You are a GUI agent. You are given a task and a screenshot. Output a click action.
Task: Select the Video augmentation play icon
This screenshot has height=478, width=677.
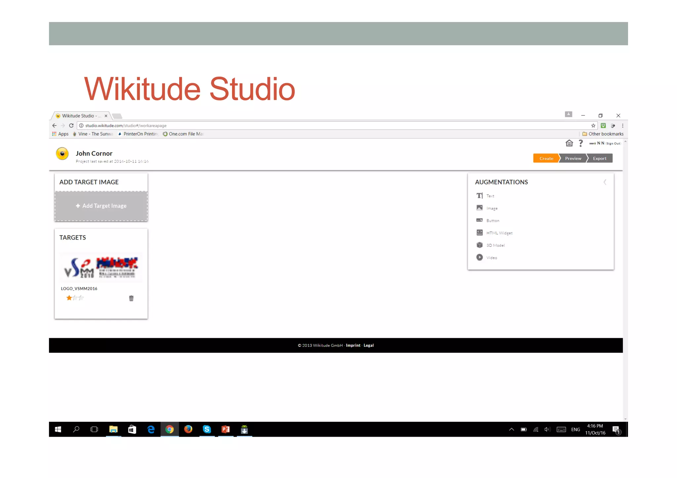479,257
